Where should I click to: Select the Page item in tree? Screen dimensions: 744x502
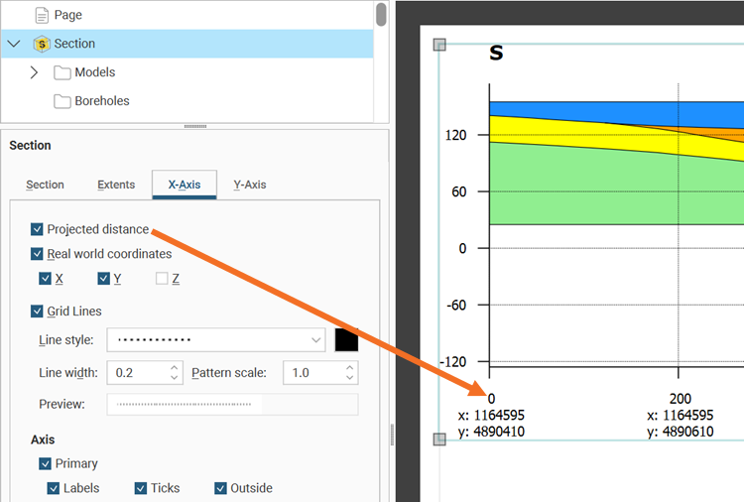coord(67,15)
